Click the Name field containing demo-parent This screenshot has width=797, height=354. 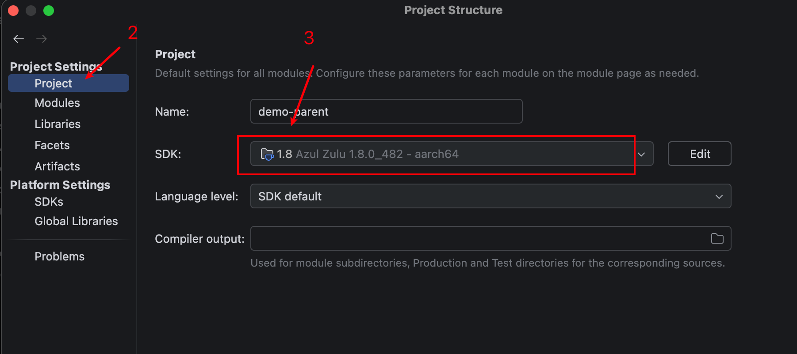pyautogui.click(x=386, y=111)
